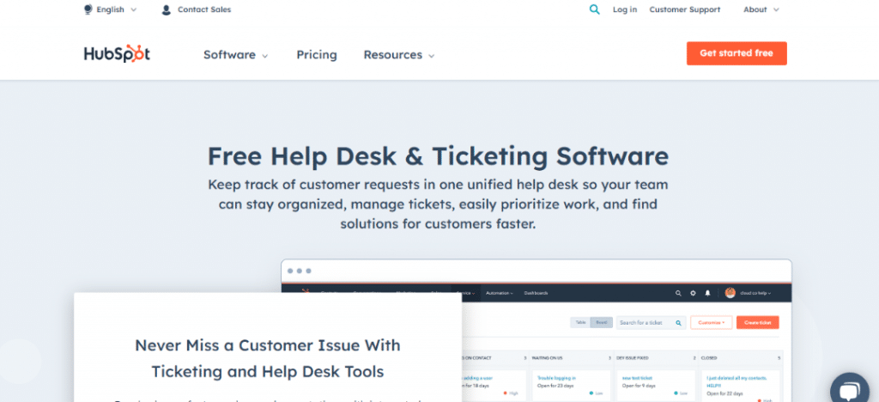Screen dimensions: 879x402
Task: Click Free Help Desk & Ticketing Software heading
Action: click(438, 155)
